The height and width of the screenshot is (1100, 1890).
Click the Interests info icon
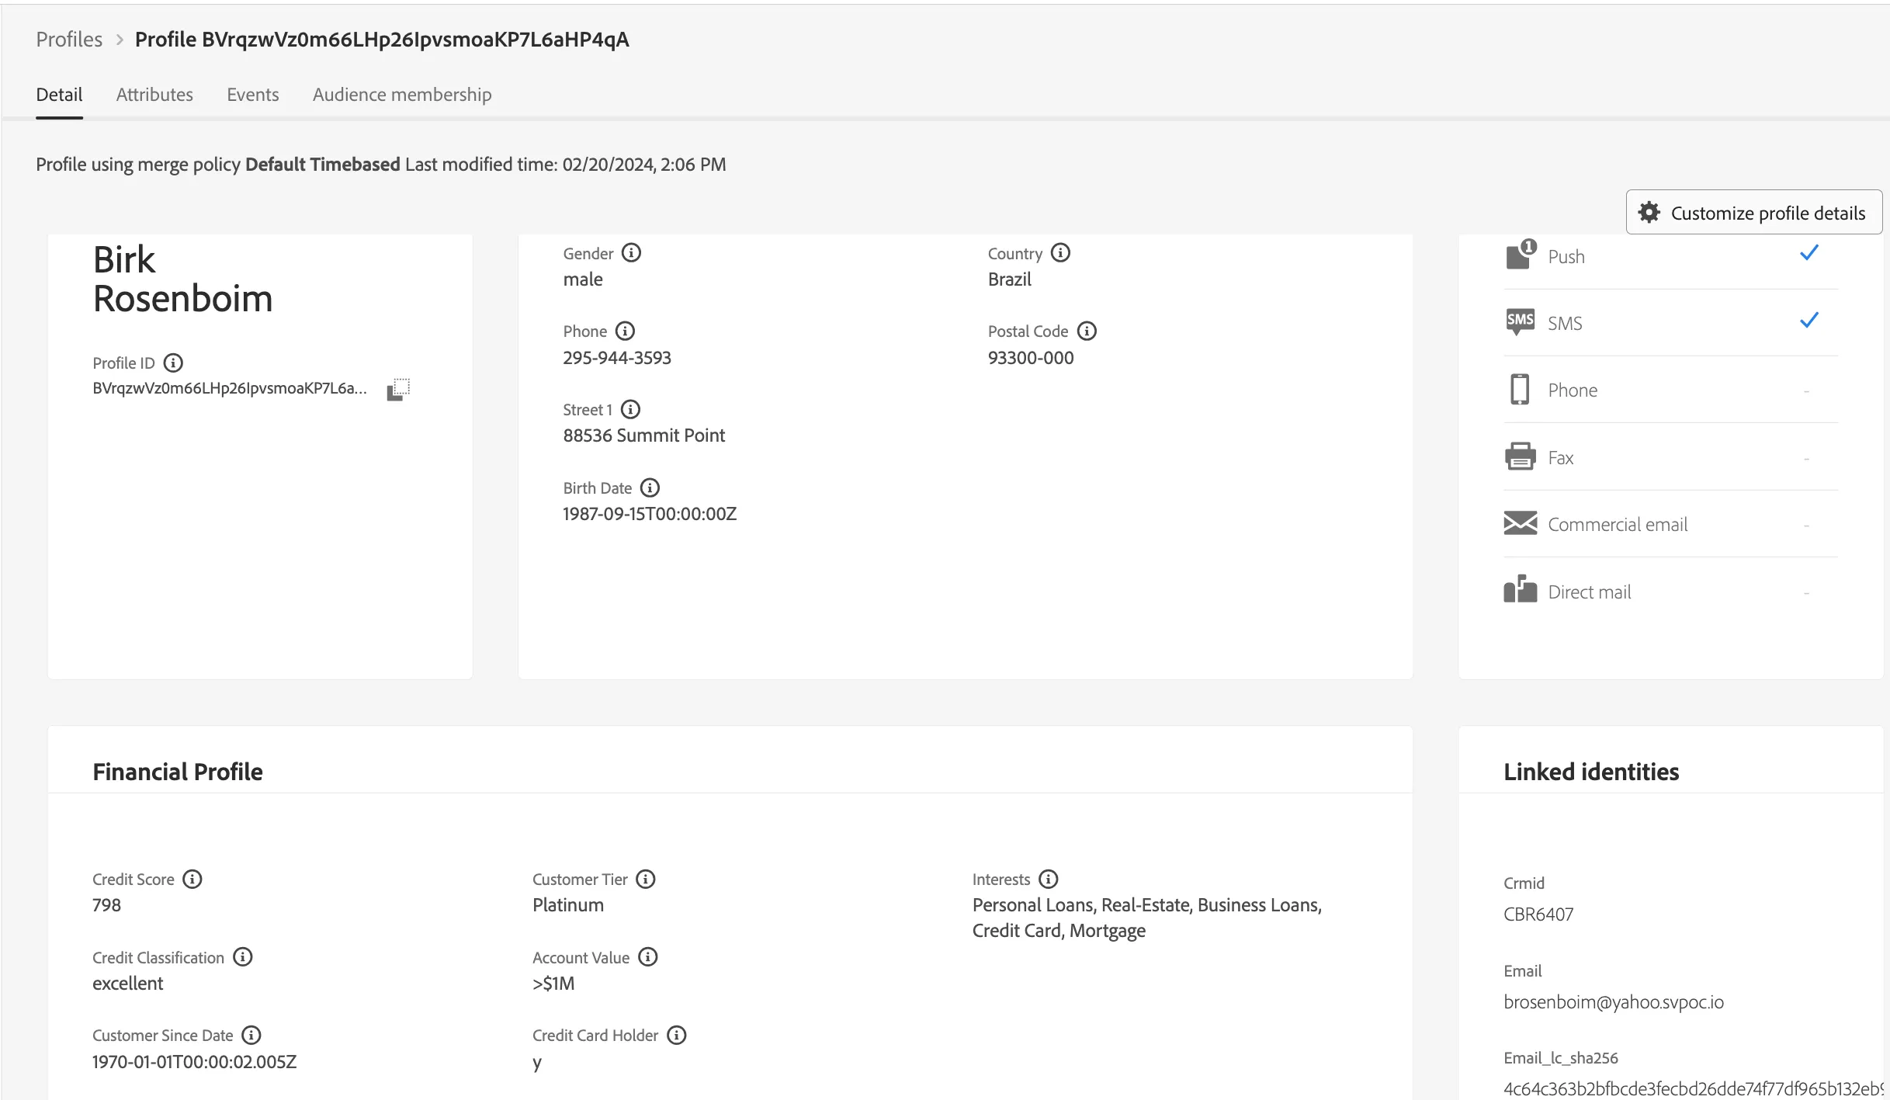pyautogui.click(x=1049, y=879)
